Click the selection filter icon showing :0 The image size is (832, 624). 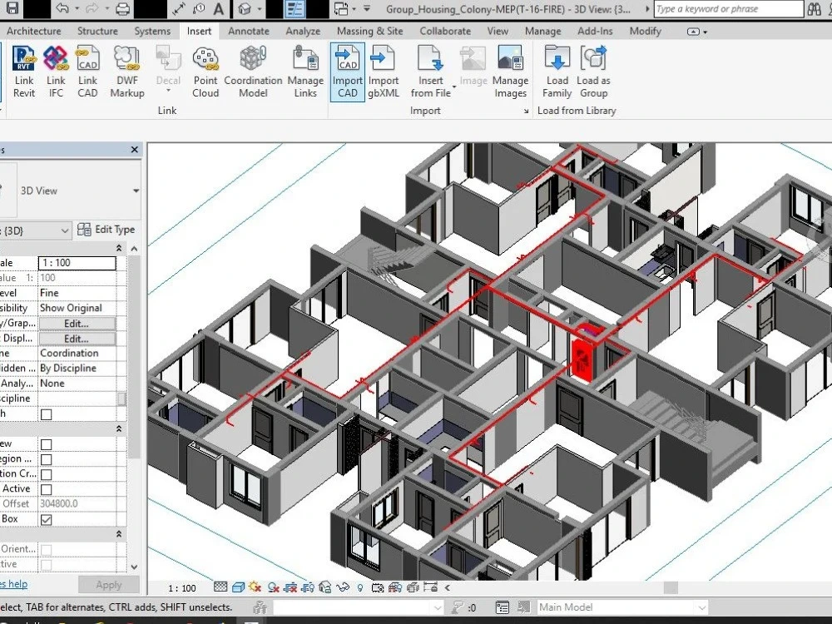463,607
